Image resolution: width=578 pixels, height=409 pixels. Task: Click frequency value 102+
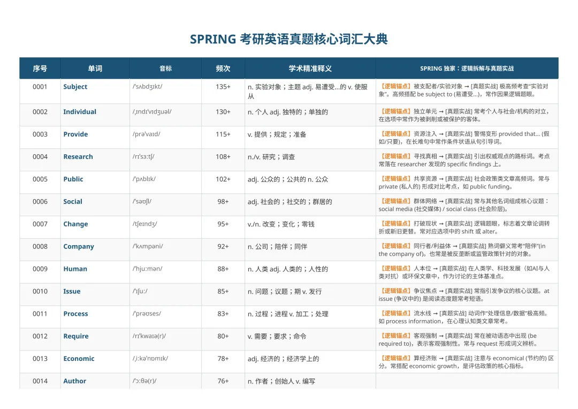pyautogui.click(x=223, y=179)
